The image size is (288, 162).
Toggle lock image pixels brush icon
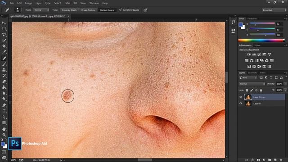coord(252,90)
